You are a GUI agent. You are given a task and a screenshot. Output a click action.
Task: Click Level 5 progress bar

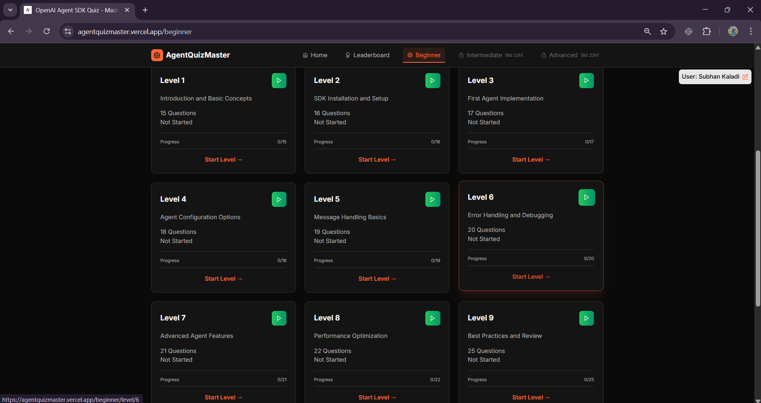tap(377, 268)
